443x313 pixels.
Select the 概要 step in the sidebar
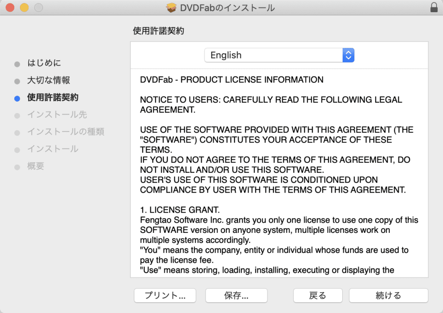(35, 166)
